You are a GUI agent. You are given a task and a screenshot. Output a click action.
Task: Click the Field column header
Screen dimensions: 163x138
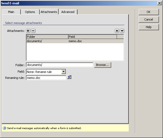(92, 37)
